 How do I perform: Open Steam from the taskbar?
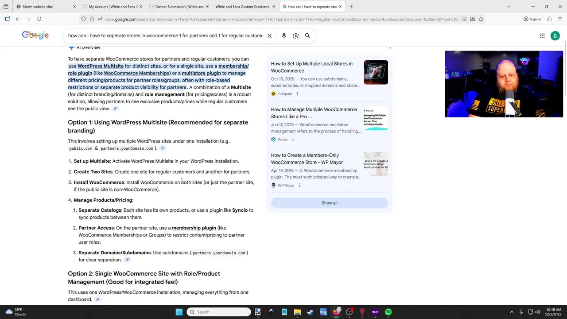coord(310,312)
